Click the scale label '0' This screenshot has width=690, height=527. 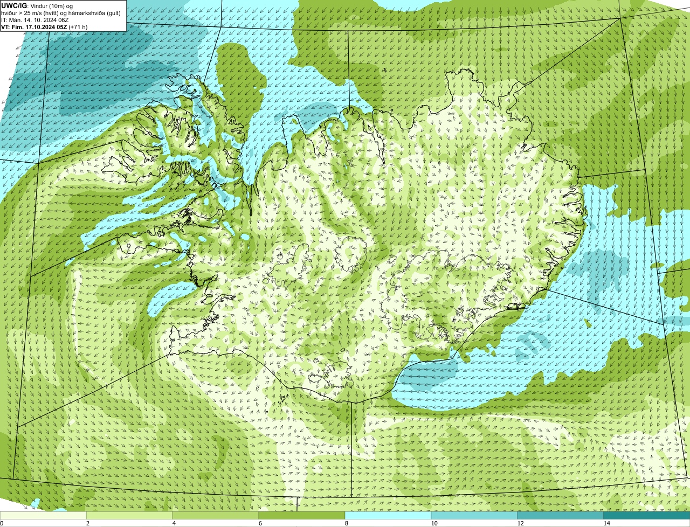click(x=2, y=523)
